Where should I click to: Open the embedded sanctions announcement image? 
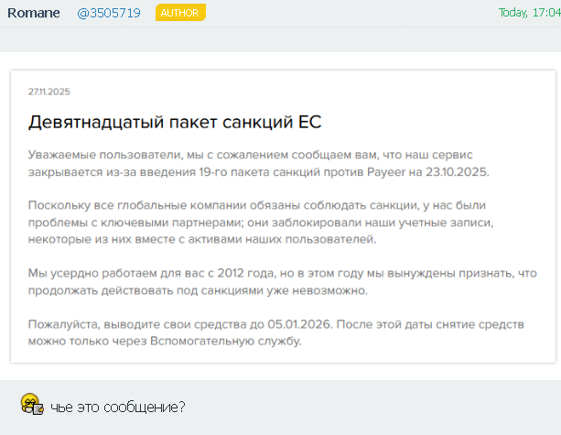279,216
